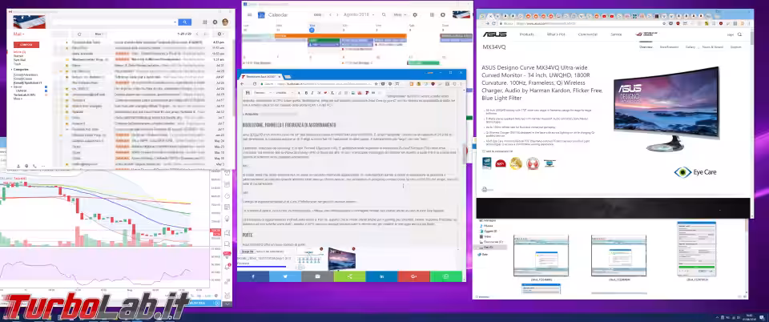Click the ASUS site search magnifier
The width and height of the screenshot is (769, 322).
[739, 34]
